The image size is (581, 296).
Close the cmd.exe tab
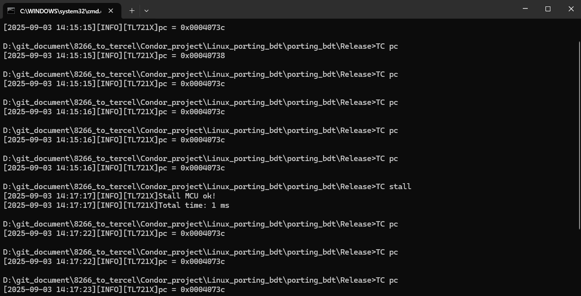coord(111,10)
